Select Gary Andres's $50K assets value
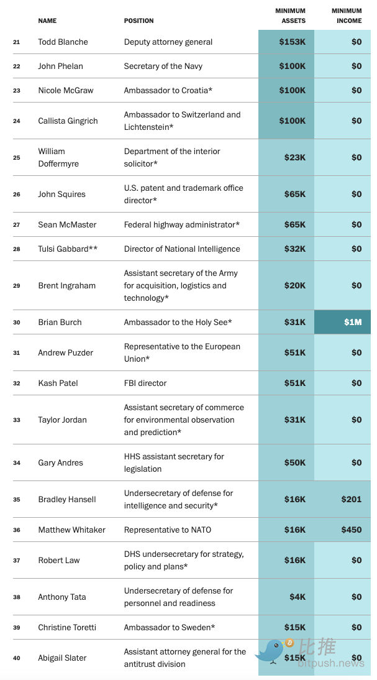Image resolution: width=377 pixels, height=680 pixels. pos(294,462)
